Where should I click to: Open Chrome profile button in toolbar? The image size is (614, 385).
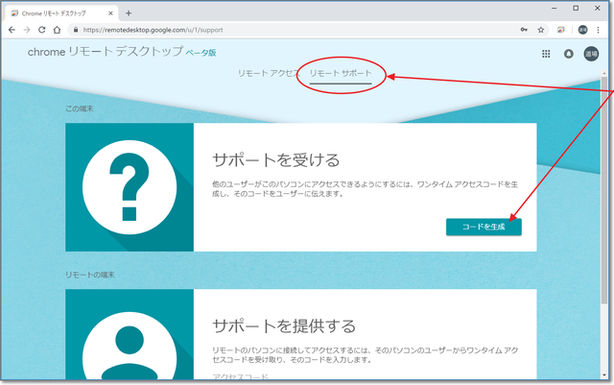(x=580, y=30)
